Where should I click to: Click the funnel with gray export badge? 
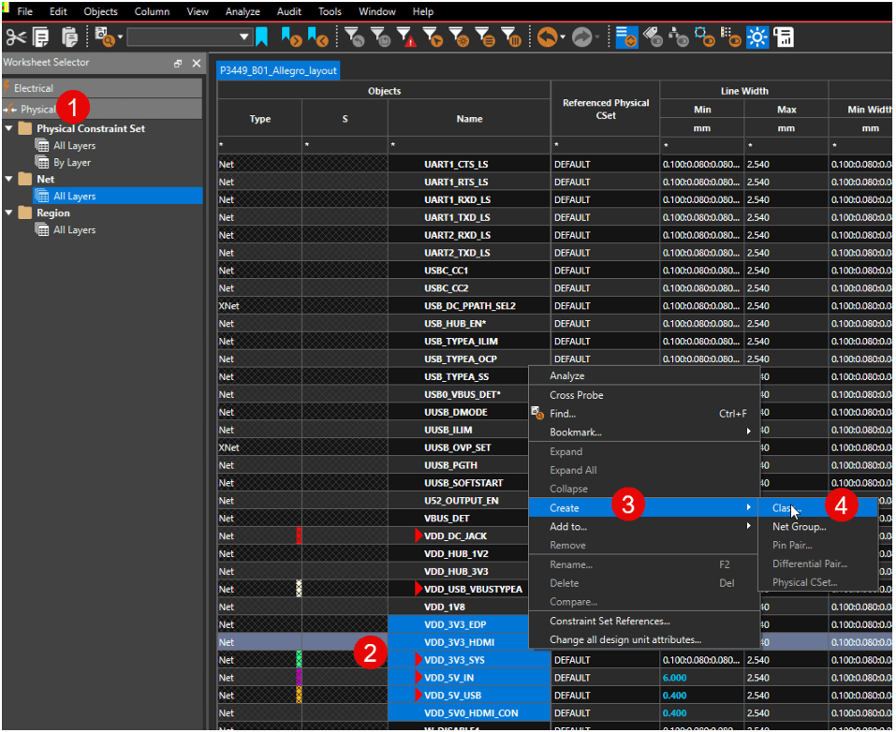[x=380, y=37]
